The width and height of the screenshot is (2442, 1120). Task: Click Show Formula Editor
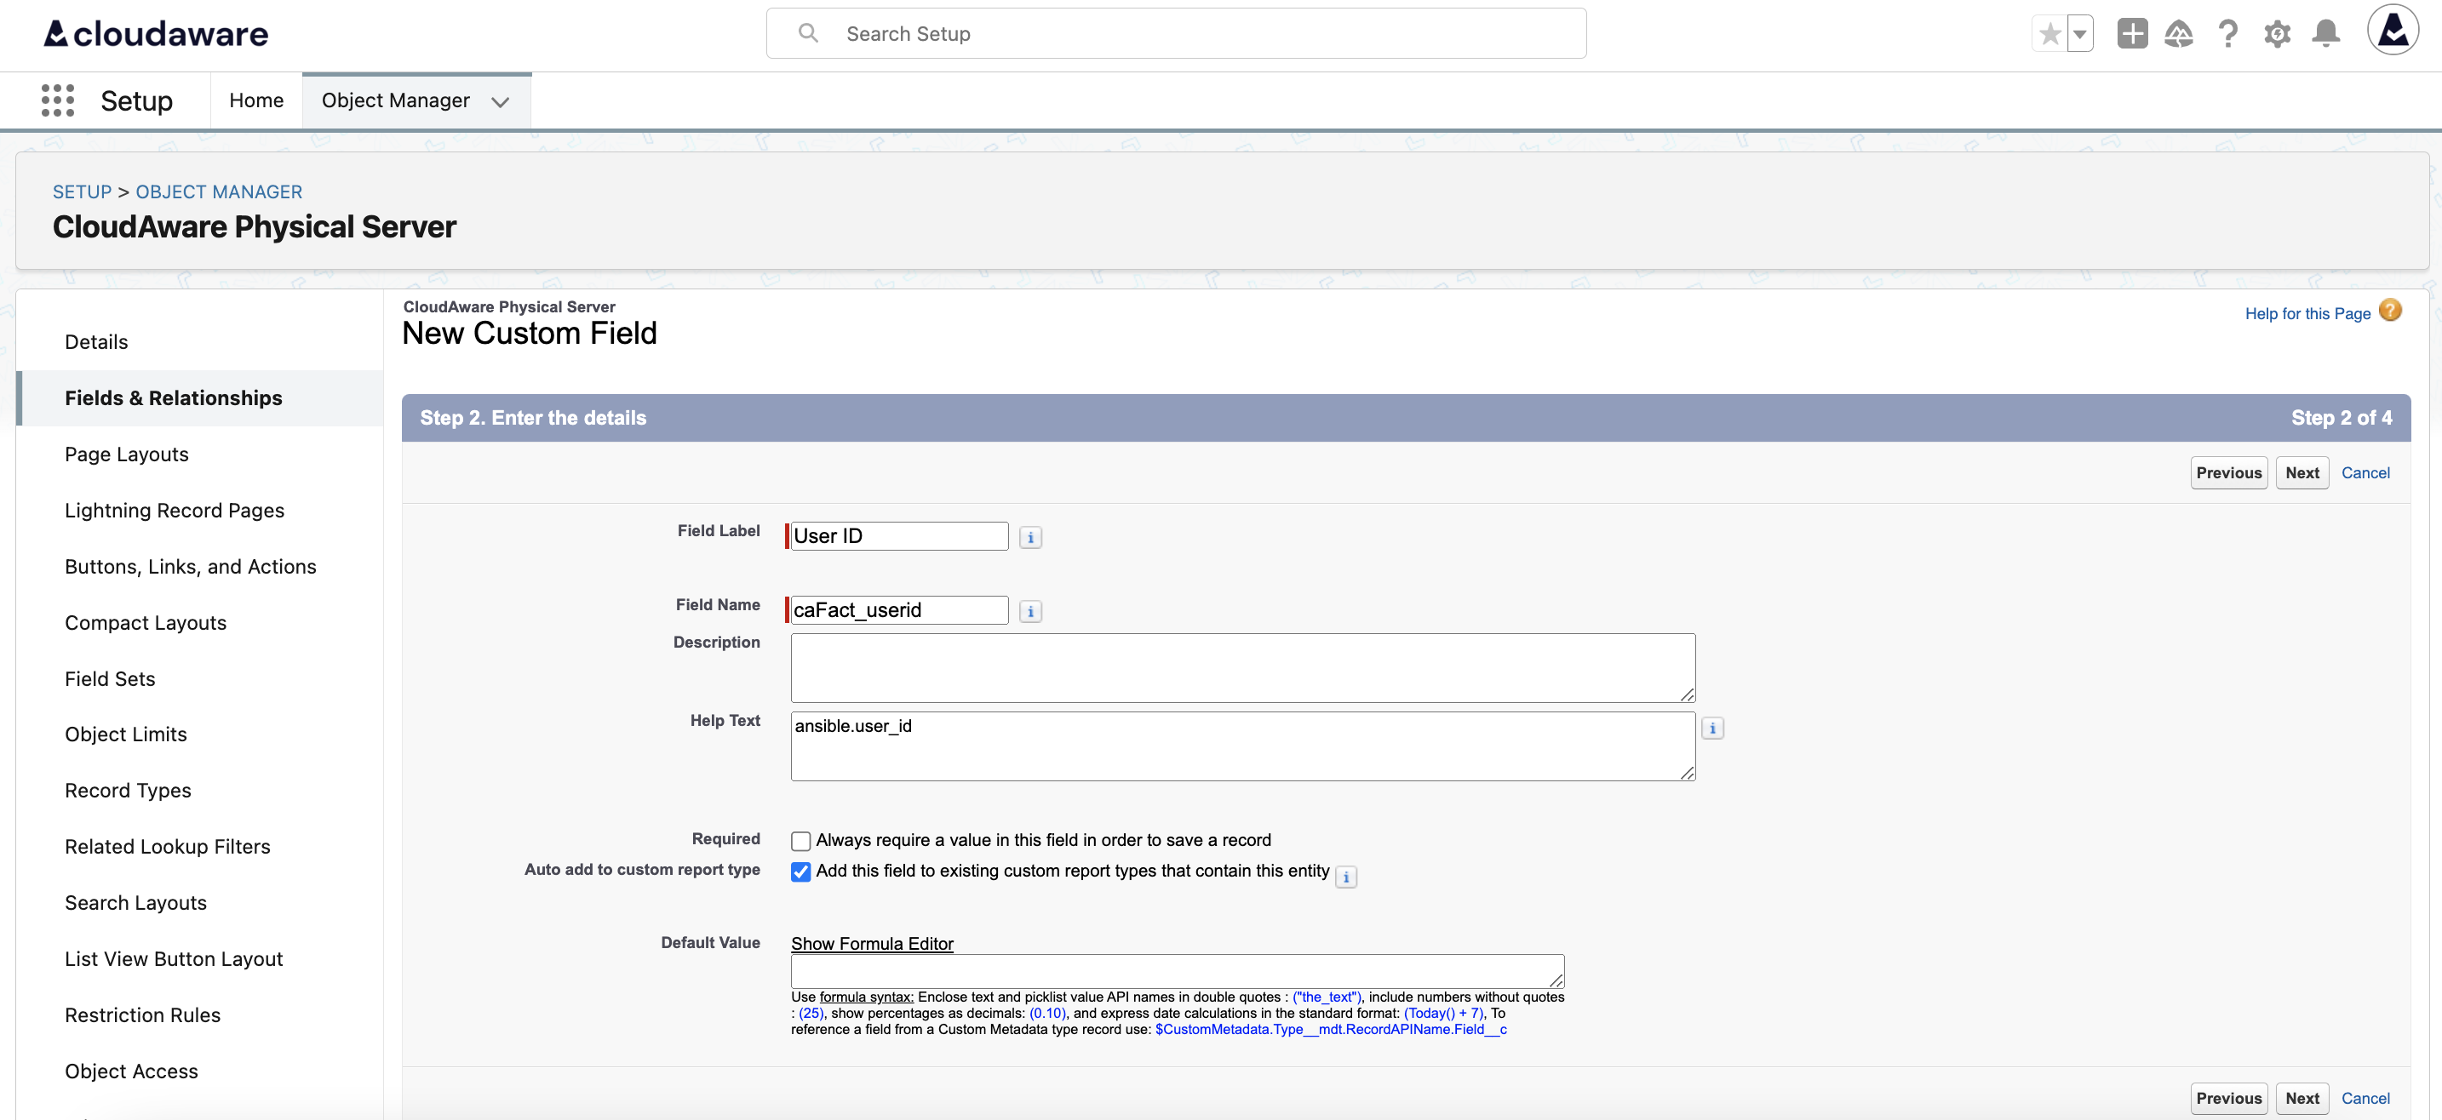872,943
